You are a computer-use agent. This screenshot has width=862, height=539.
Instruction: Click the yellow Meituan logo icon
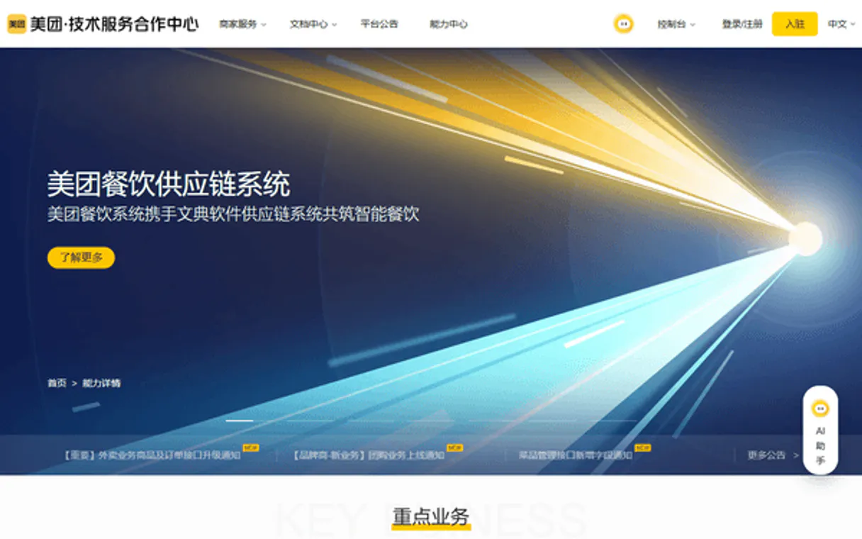16,24
